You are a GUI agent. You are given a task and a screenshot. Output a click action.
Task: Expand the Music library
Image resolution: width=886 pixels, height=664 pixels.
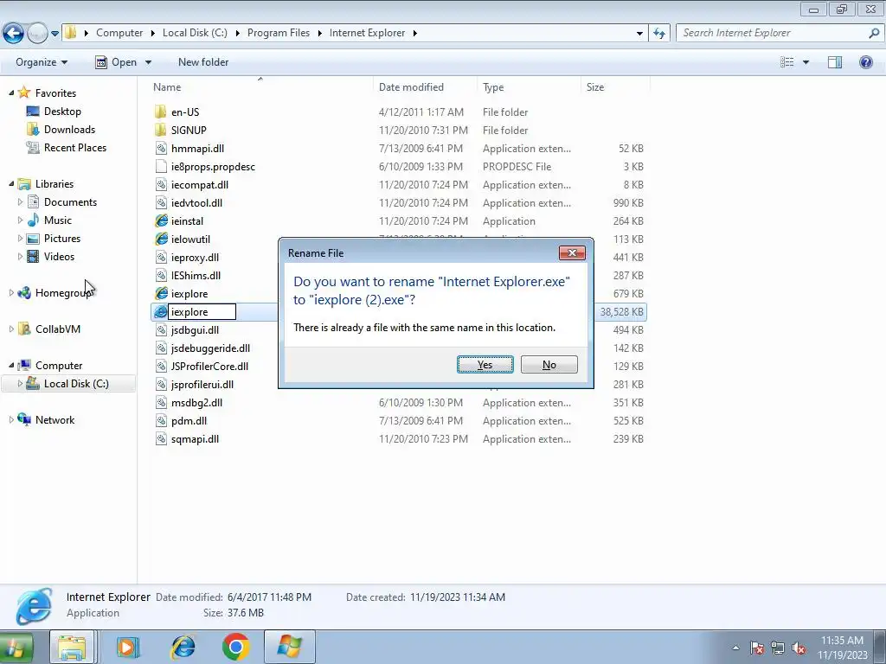pyautogui.click(x=20, y=220)
